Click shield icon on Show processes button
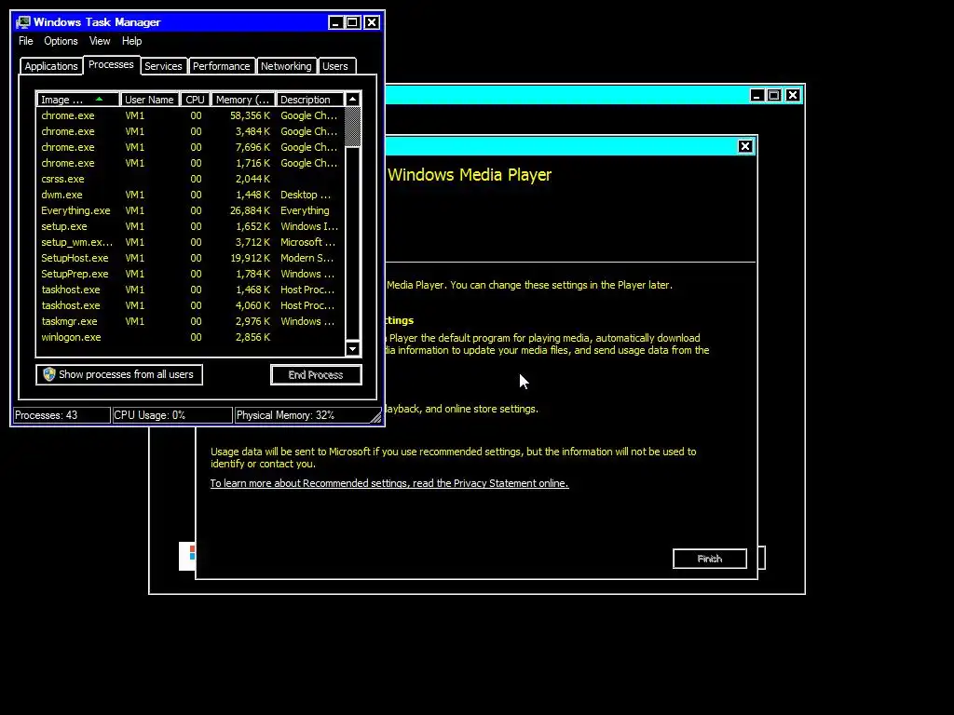 coord(49,374)
